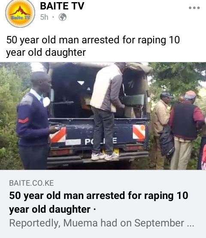Click the mountain logo inside the avatar

pyautogui.click(x=20, y=11)
